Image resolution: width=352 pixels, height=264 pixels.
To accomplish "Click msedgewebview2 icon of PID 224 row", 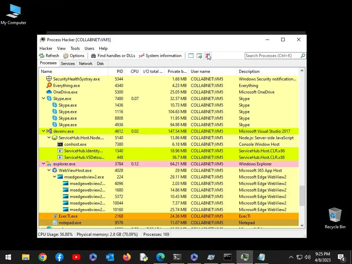I will [60, 177].
